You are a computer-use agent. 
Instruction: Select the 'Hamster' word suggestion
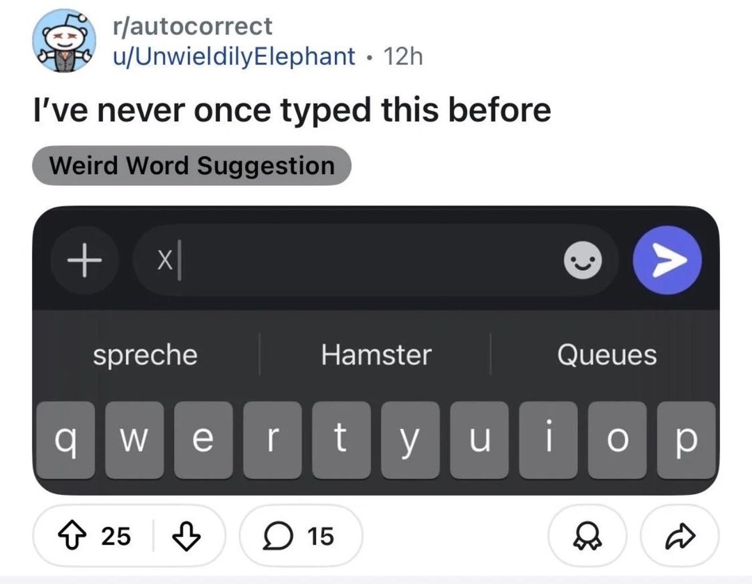pos(375,355)
